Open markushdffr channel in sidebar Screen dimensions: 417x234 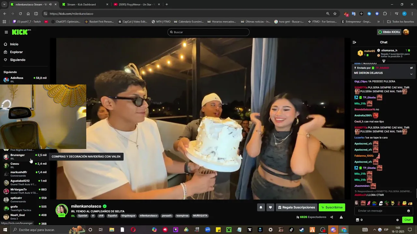click(25, 174)
